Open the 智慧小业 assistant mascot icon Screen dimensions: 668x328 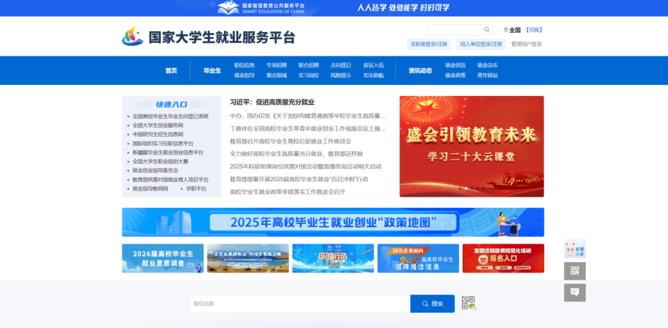coord(575,249)
